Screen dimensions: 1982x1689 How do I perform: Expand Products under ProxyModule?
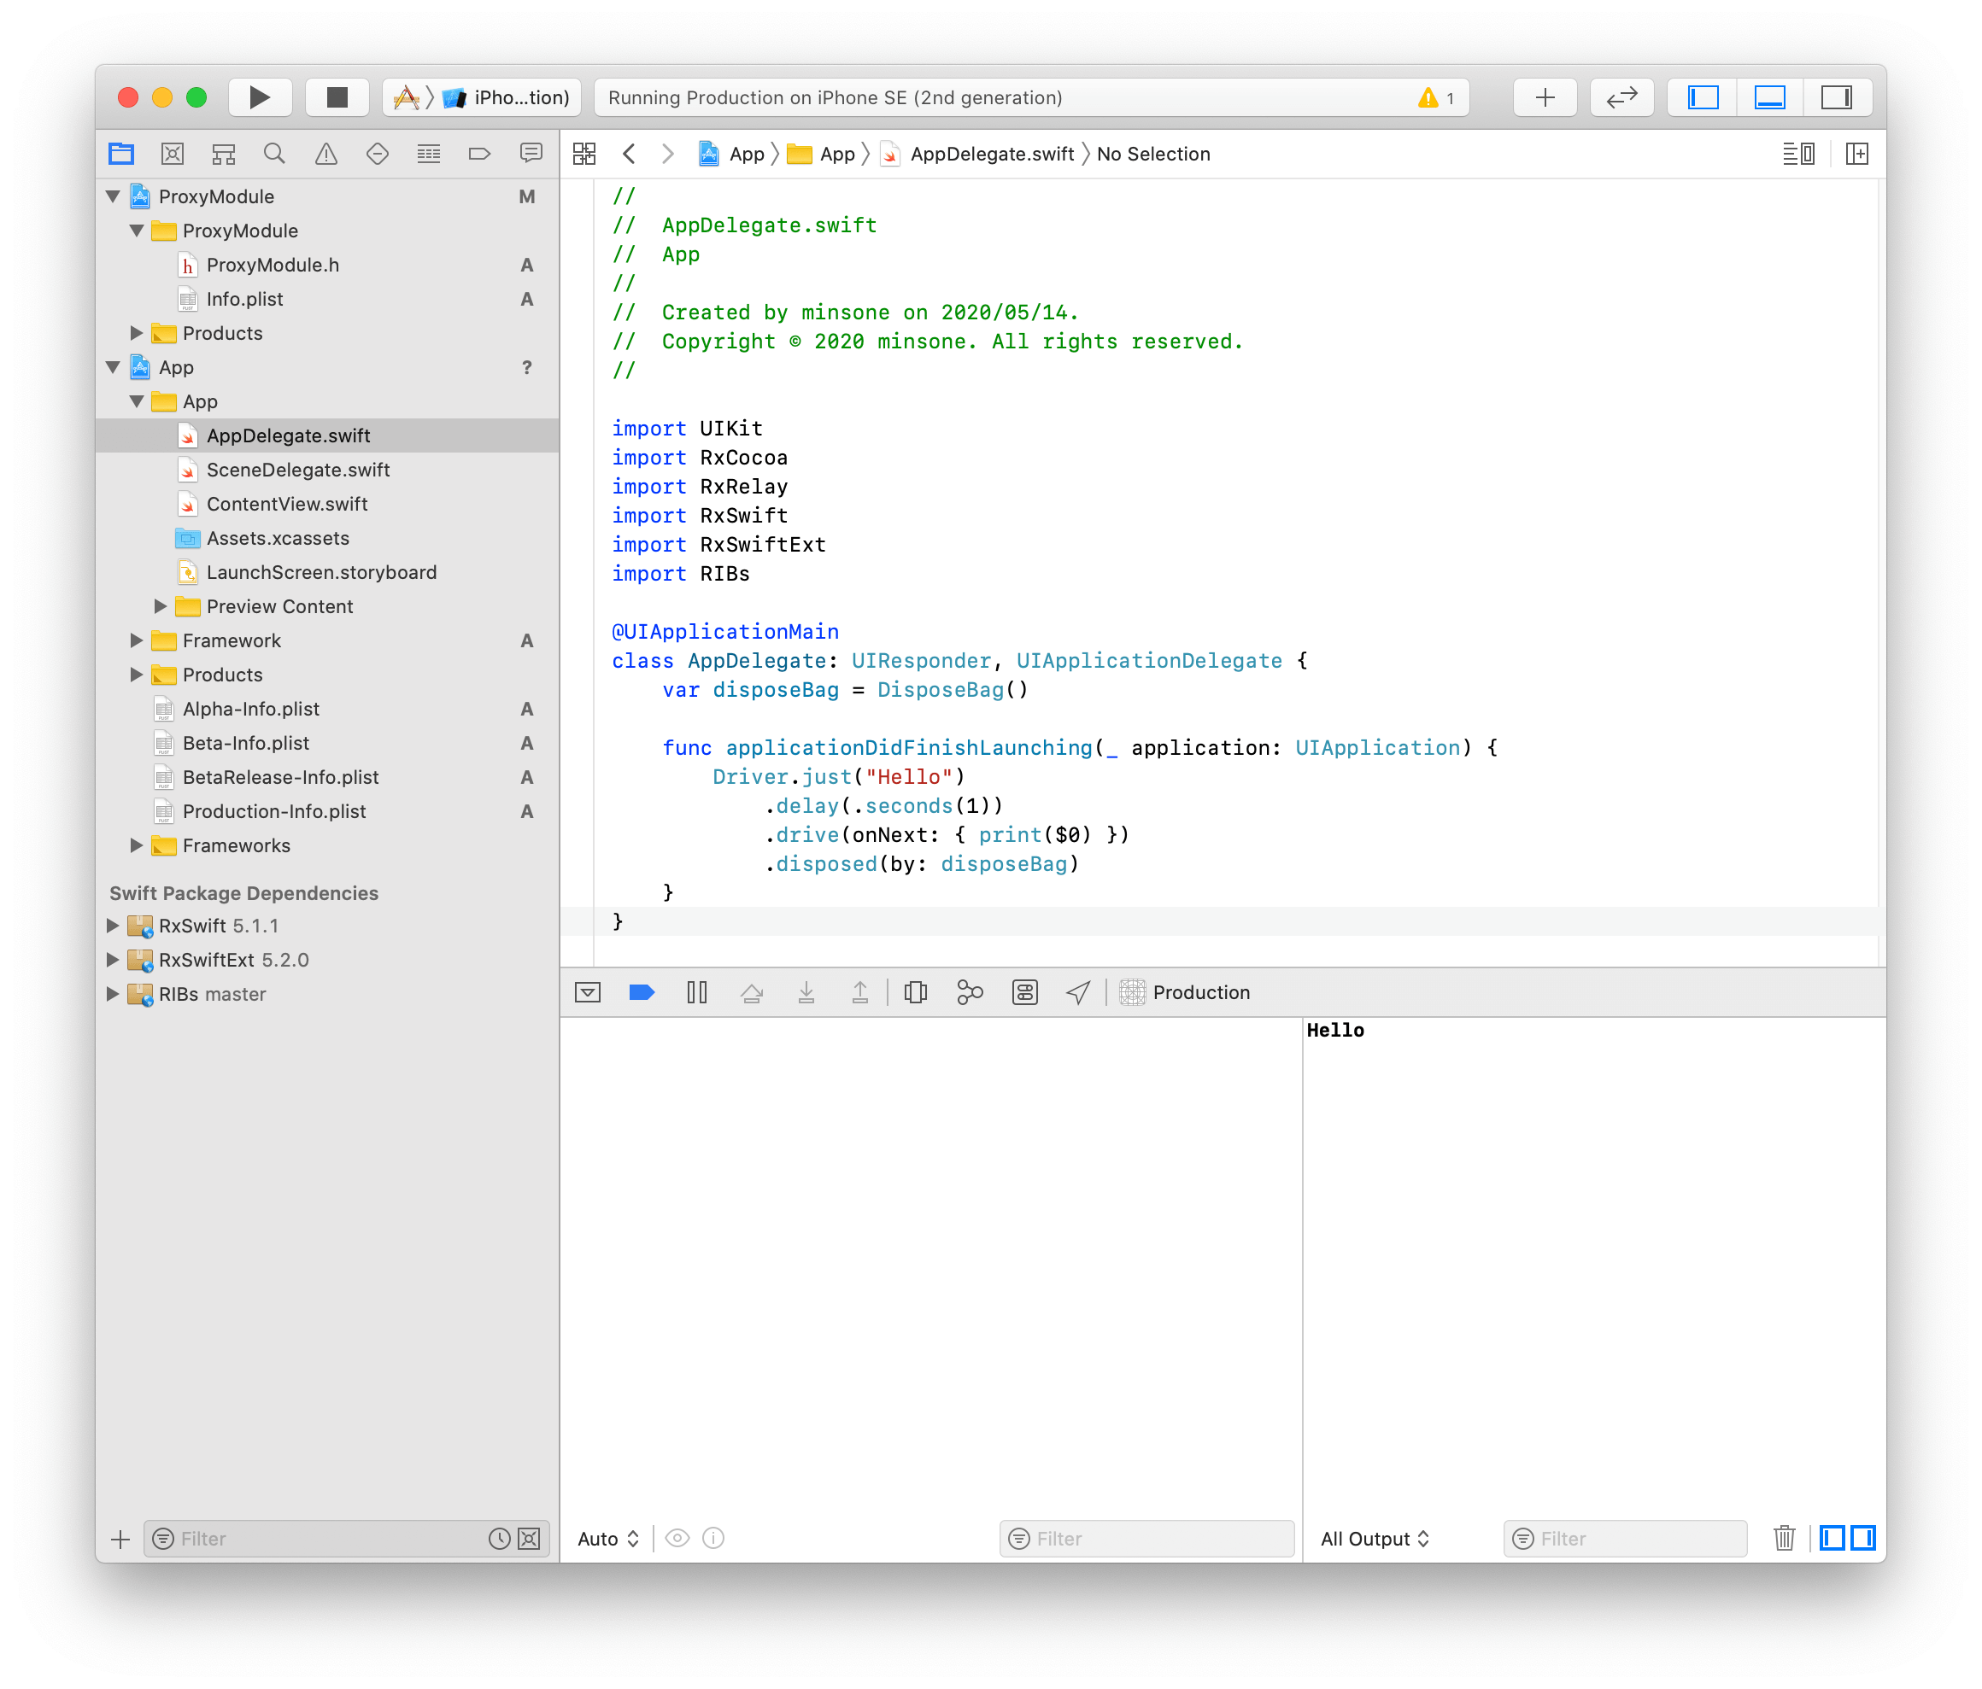(x=137, y=334)
